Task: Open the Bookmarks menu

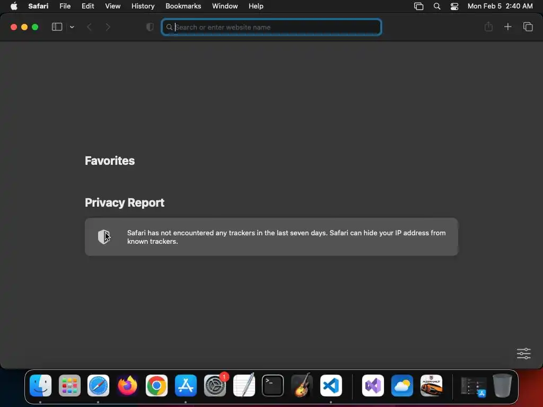Action: pyautogui.click(x=183, y=6)
